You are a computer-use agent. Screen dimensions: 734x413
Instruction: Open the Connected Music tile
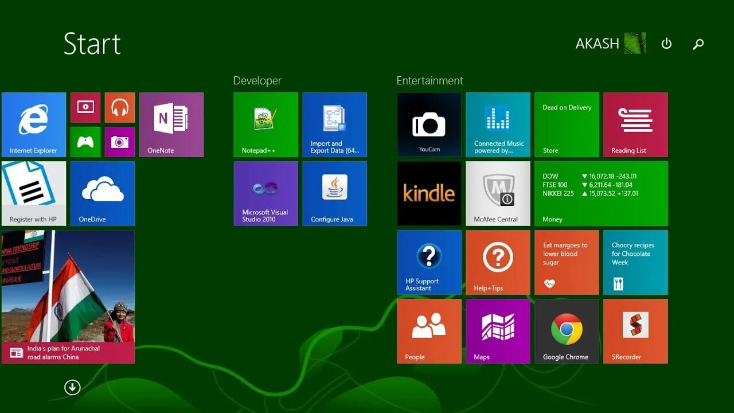(x=498, y=124)
